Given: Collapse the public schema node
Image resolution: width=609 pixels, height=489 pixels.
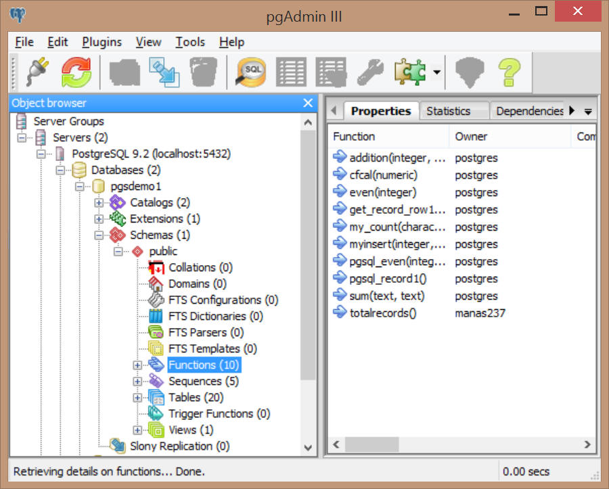Looking at the screenshot, I should [118, 252].
